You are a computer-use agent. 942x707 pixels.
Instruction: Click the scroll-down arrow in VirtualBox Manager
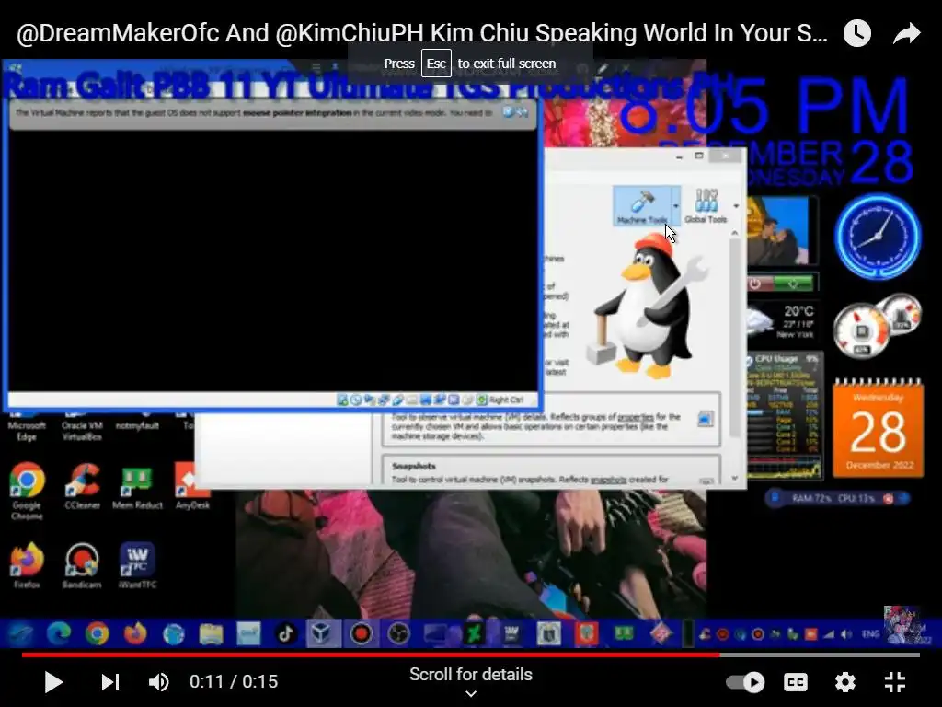pyautogui.click(x=734, y=479)
